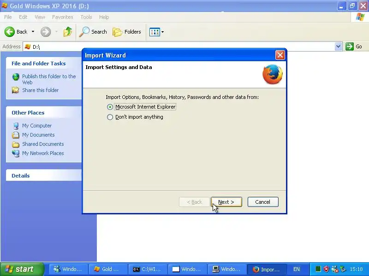Open Shared Documents link
The image size is (369, 276).
tap(43, 144)
